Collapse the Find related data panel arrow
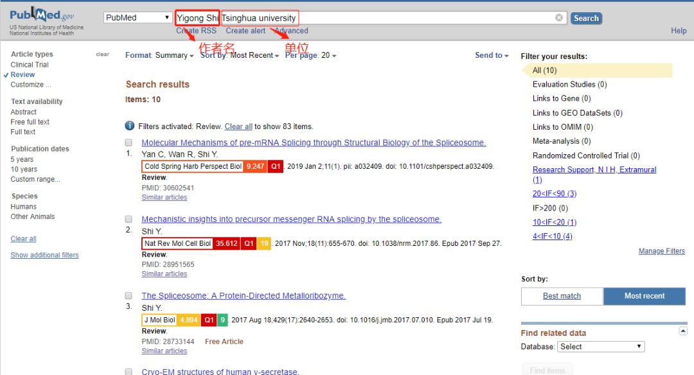 tap(683, 331)
